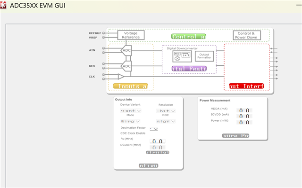Click the Power (mW) value field
The height and width of the screenshot is (188, 302).
pyautogui.click(x=244, y=122)
